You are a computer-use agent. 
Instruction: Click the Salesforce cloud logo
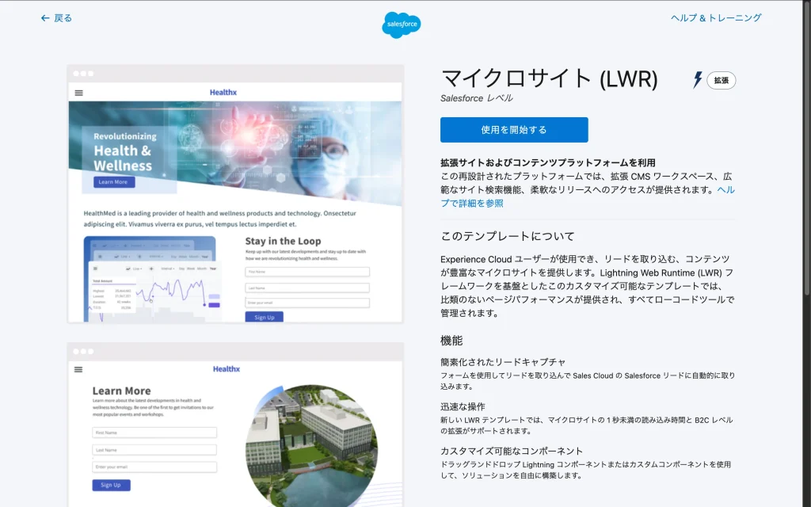(402, 25)
